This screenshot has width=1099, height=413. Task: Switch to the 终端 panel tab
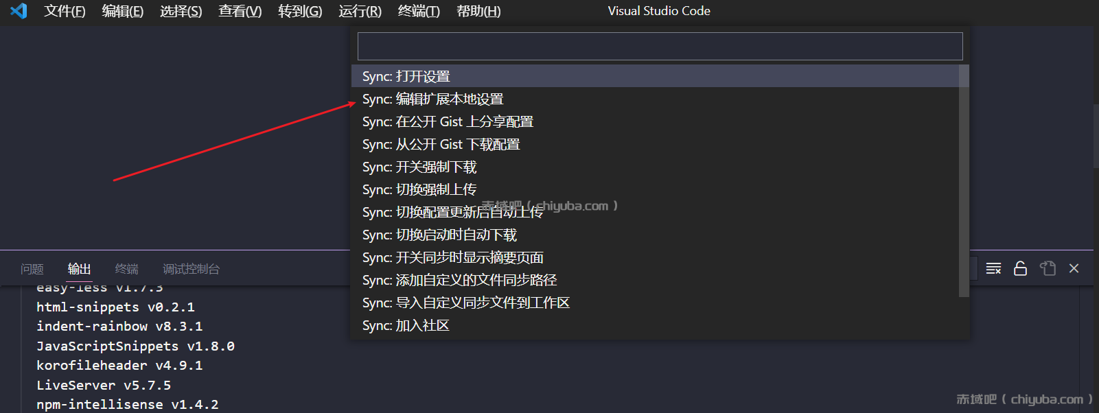(x=126, y=269)
